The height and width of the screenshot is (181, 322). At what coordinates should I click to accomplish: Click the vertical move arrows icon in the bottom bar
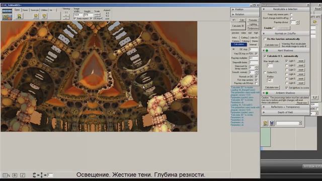(x=41, y=175)
